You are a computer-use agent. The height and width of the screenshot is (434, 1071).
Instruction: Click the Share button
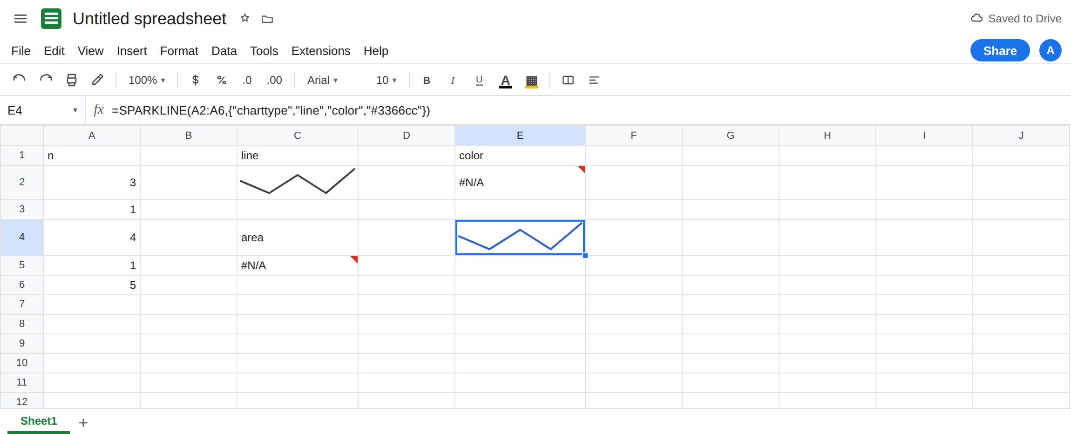coord(1000,51)
